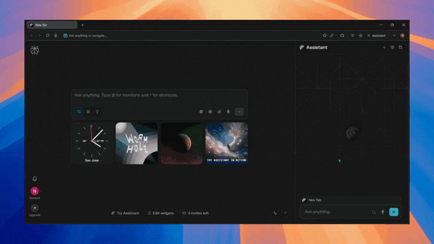Image resolution: width=434 pixels, height=244 pixels.
Task: Click the Assistant panel title logo
Action: (302, 47)
